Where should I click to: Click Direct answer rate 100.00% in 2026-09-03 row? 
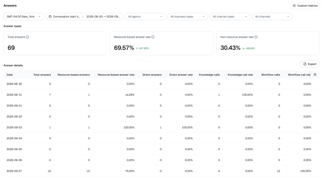coord(187,128)
